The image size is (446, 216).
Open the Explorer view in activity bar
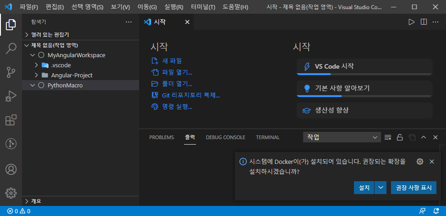11,25
